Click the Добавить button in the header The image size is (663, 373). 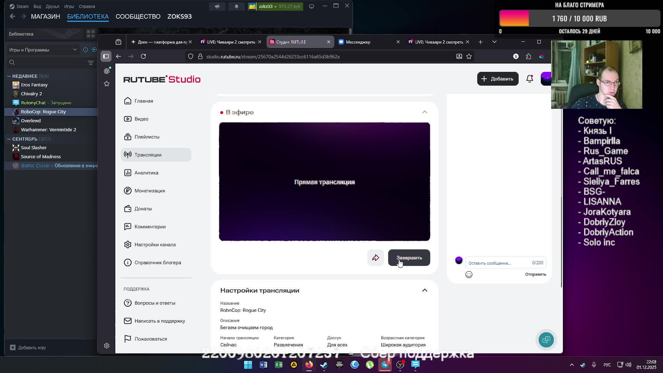[498, 79]
